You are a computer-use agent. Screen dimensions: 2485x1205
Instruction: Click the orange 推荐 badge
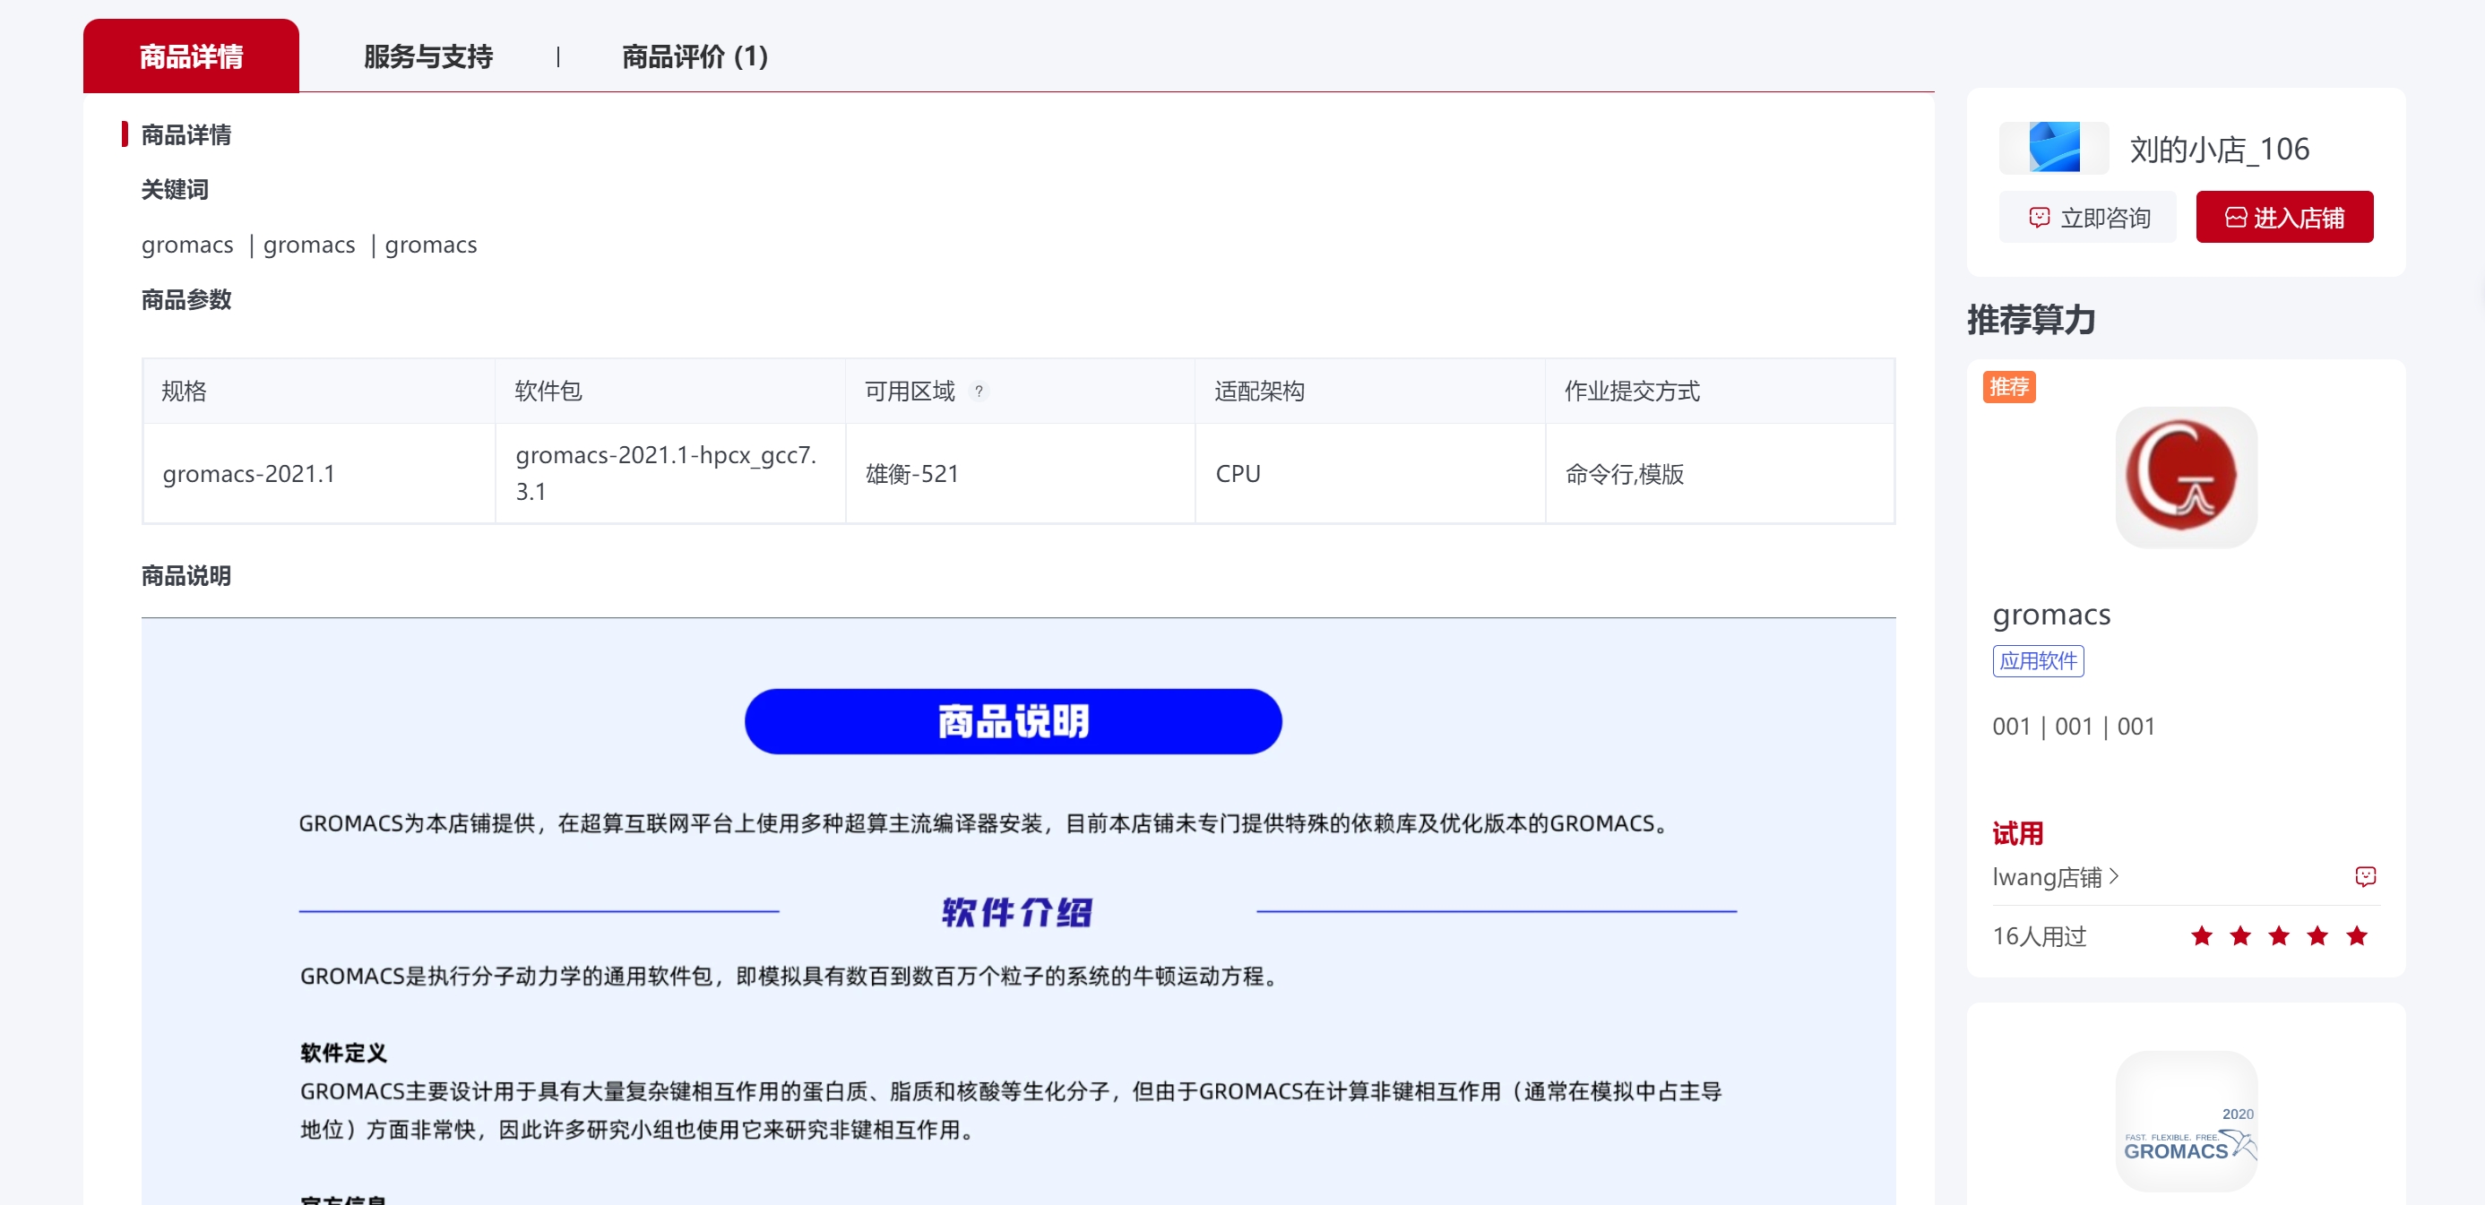(x=2008, y=387)
